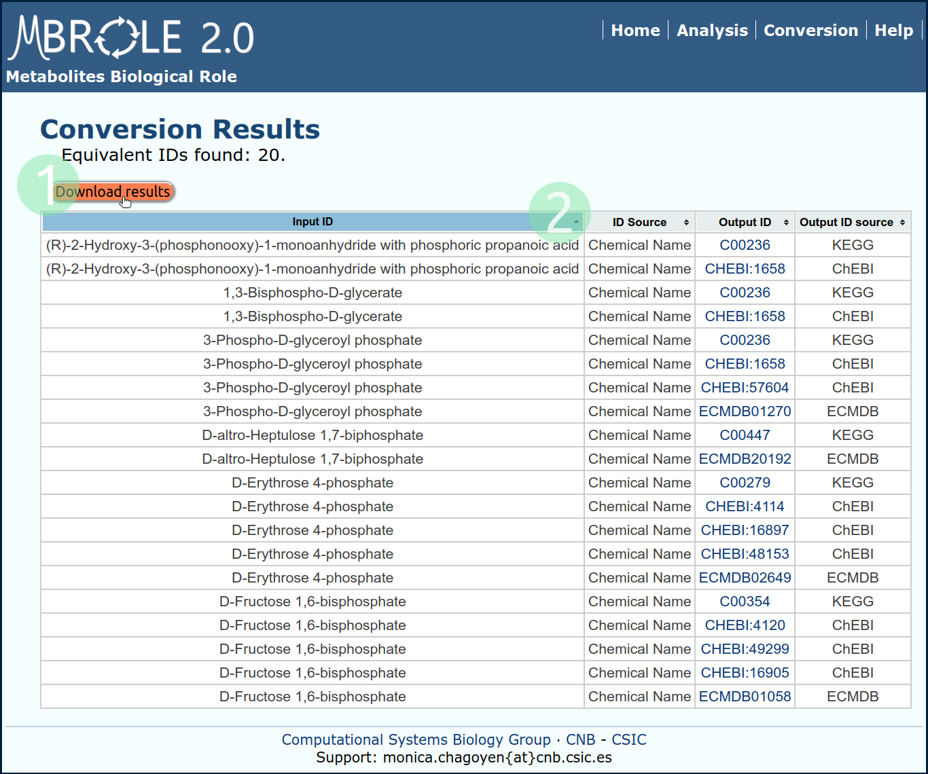Image resolution: width=928 pixels, height=774 pixels.
Task: Click the KEGG cell in the C00354 row
Action: pyautogui.click(x=853, y=602)
